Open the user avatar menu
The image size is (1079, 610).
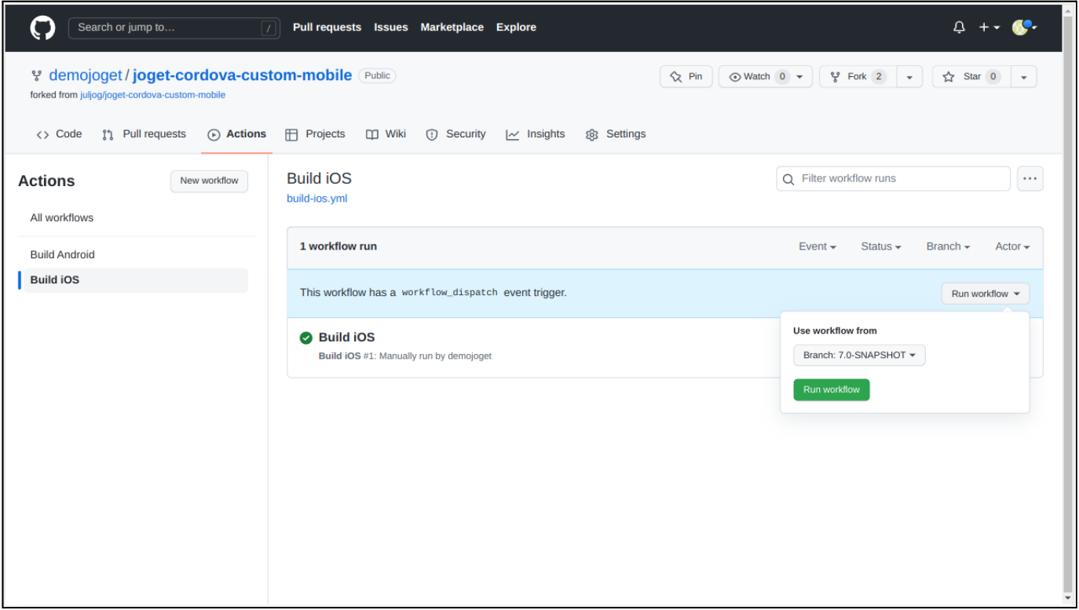click(1024, 27)
